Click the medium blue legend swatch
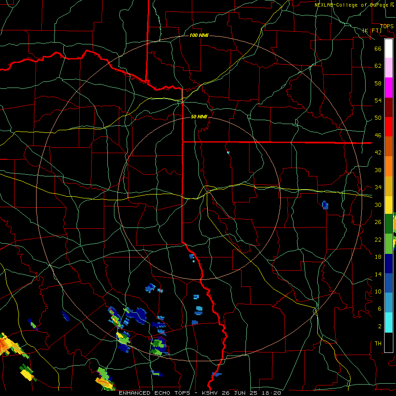 click(389, 283)
